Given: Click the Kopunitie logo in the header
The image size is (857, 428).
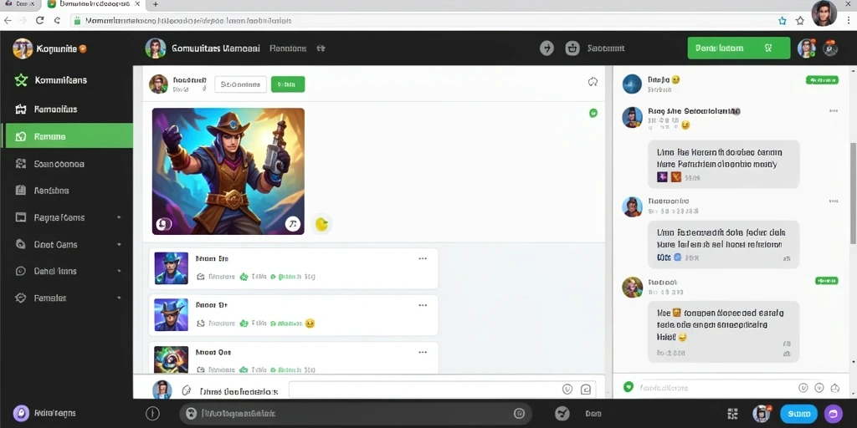Looking at the screenshot, I should (23, 48).
